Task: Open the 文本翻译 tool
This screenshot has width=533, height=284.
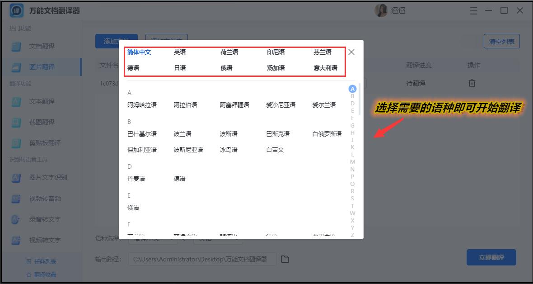Action: point(42,102)
